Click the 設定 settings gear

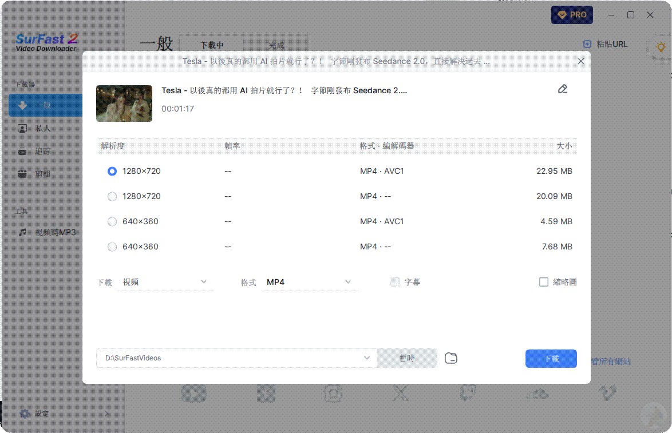click(25, 414)
